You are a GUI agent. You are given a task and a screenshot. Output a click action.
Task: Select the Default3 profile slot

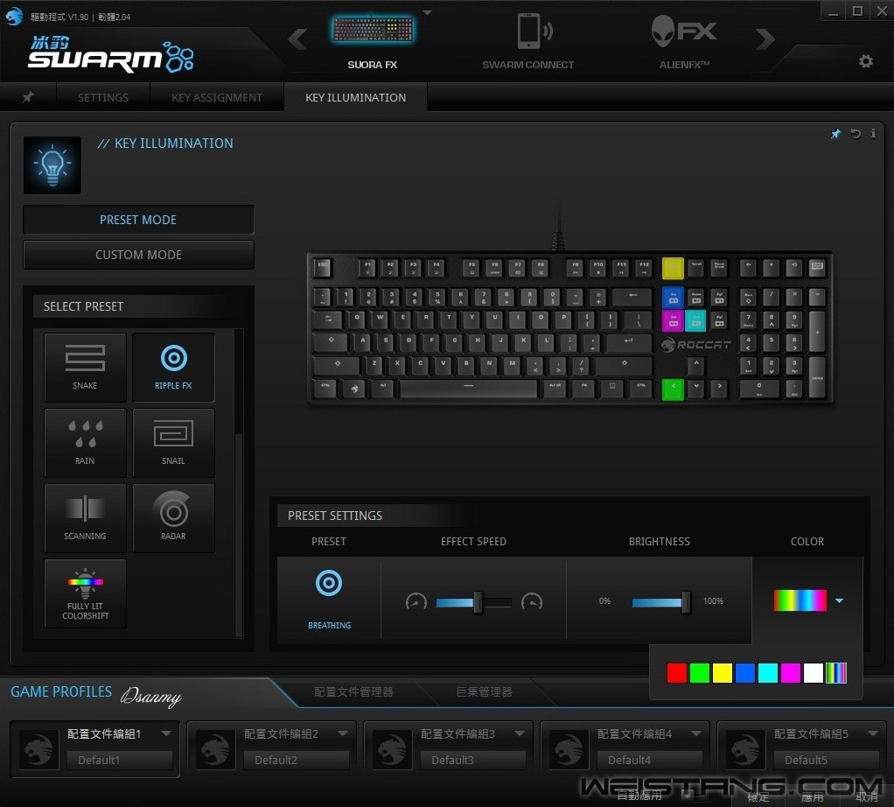point(472,760)
